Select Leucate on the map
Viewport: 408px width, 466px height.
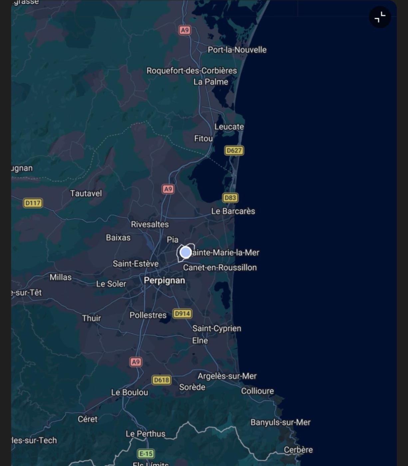(x=229, y=127)
